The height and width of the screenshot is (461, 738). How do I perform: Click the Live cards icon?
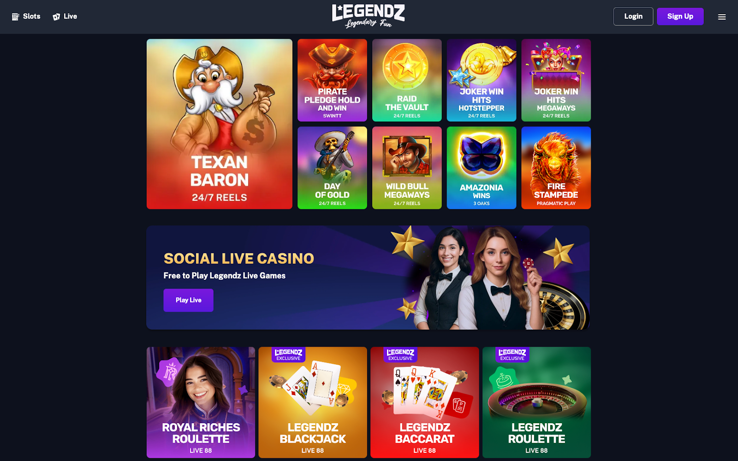(56, 17)
